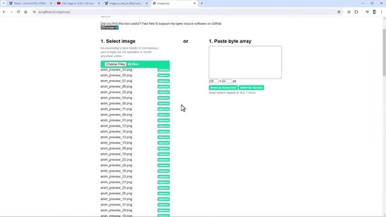The width and height of the screenshot is (386, 217).
Task: Open the browser profile avatar
Action: 374,12
